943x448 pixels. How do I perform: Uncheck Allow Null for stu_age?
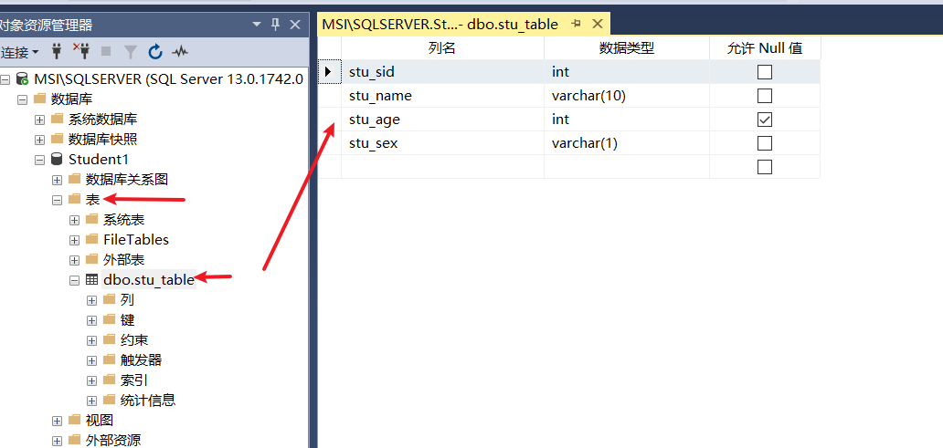765,120
